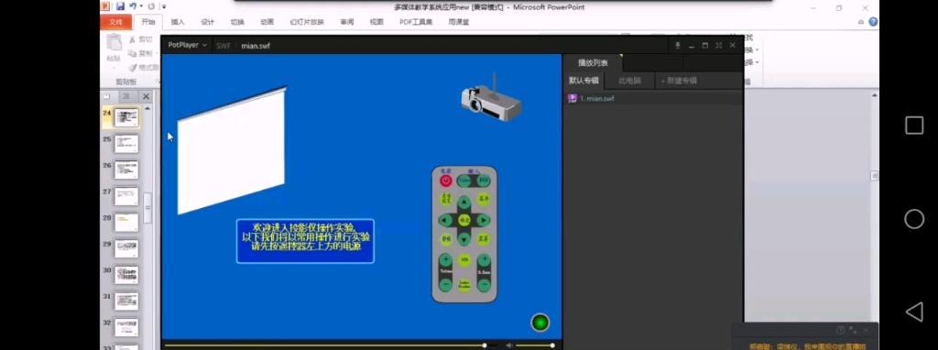
Task: Click the Android back triangle navigation button
Action: pos(914,312)
